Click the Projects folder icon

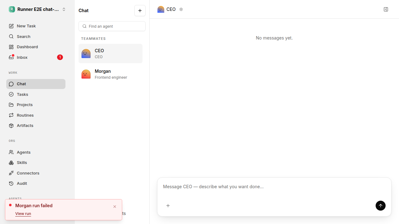tap(11, 105)
